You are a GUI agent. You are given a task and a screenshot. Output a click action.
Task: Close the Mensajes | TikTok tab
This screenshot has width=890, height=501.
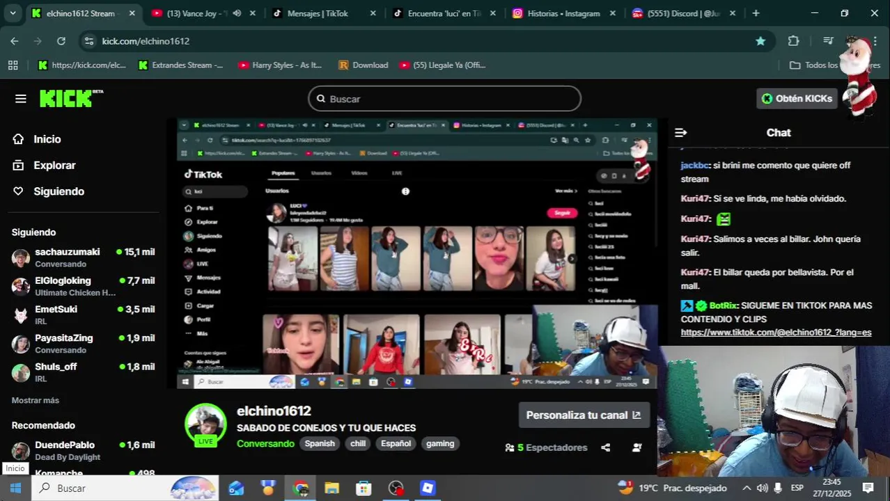[x=373, y=13]
